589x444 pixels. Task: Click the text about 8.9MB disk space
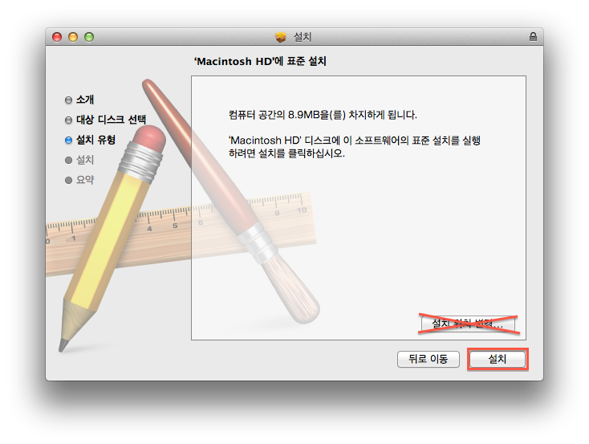[323, 115]
